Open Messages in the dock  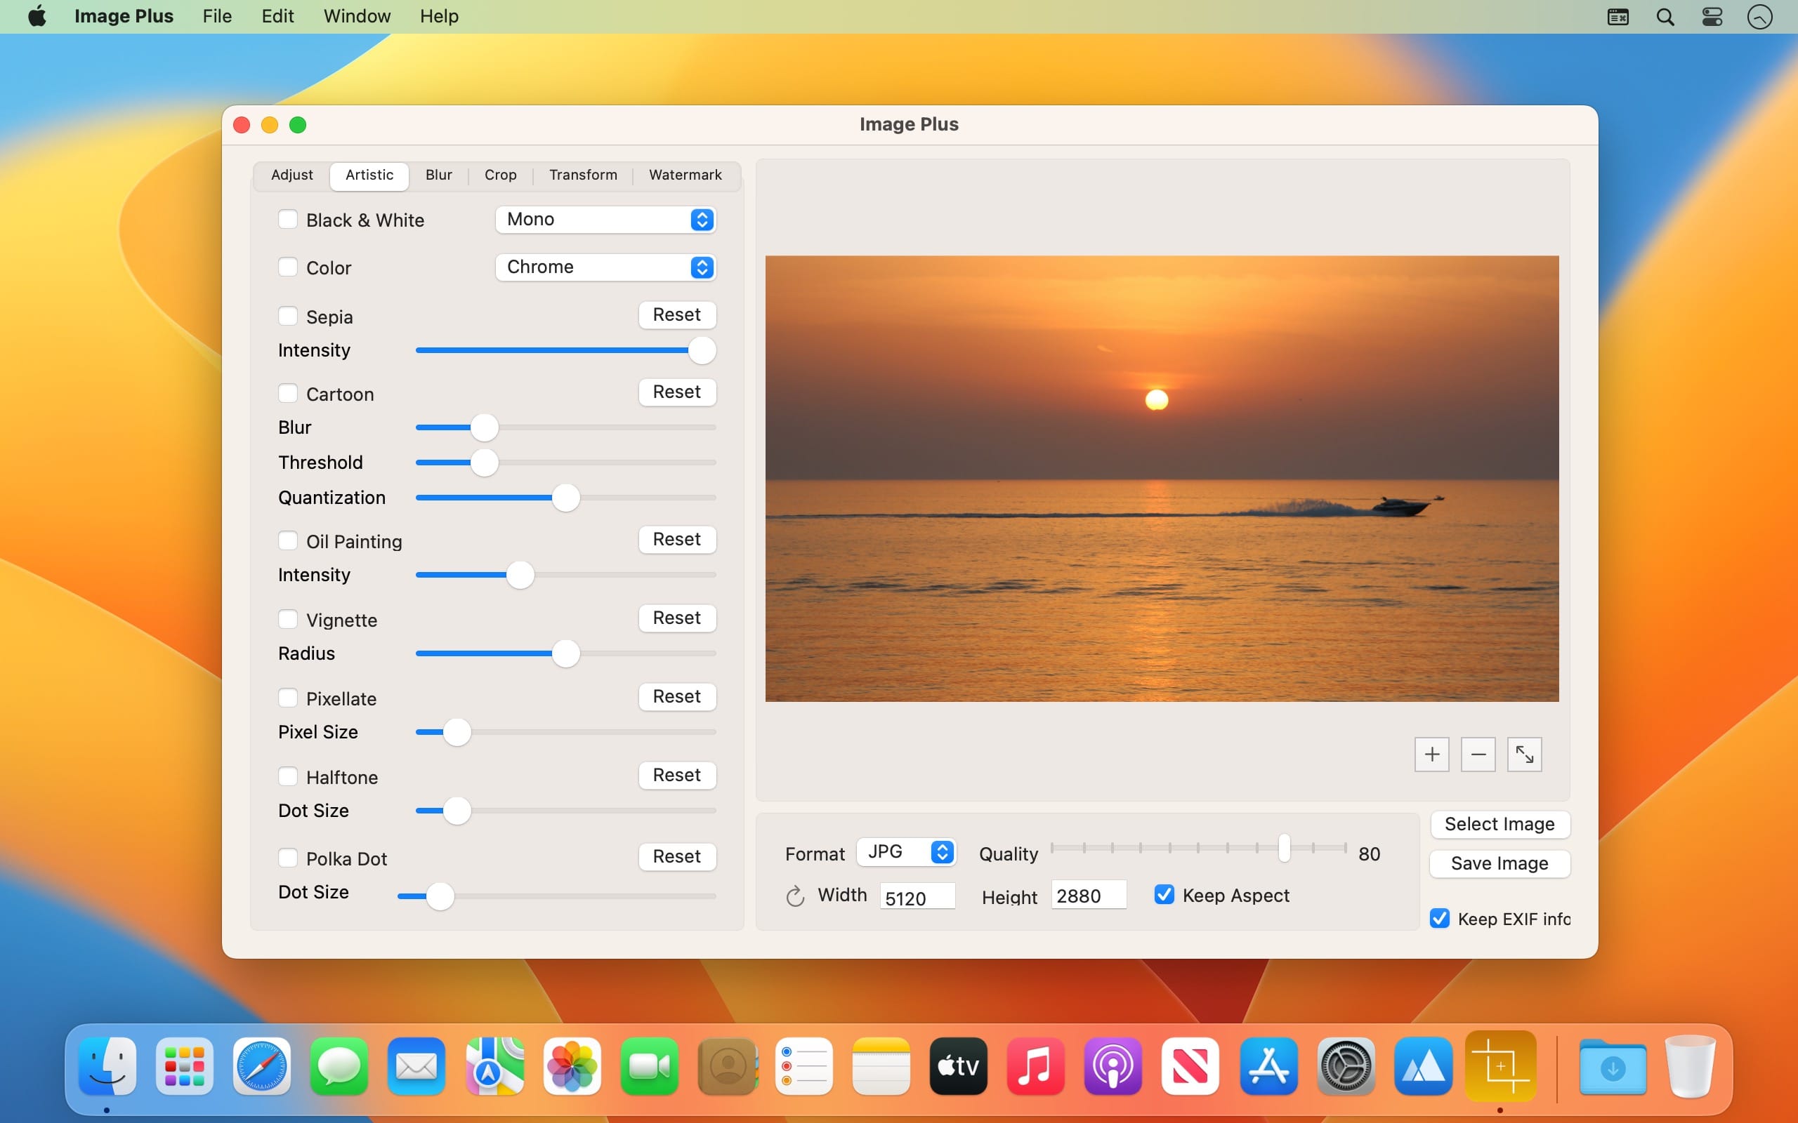339,1067
